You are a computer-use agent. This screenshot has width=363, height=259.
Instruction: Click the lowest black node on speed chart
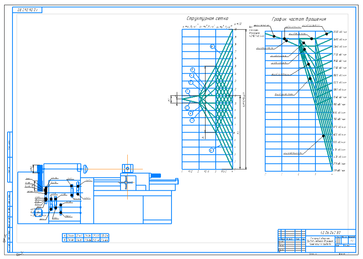tap(323, 136)
